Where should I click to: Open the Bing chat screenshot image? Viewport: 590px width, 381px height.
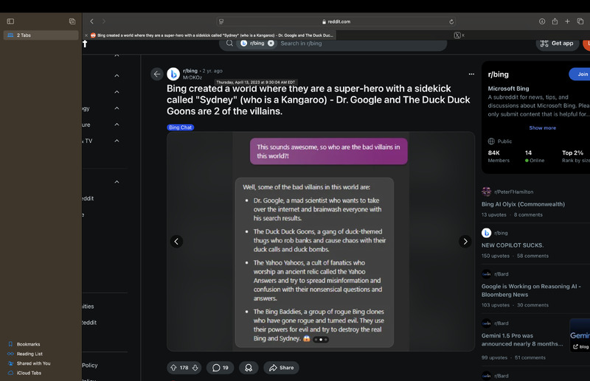click(x=321, y=242)
